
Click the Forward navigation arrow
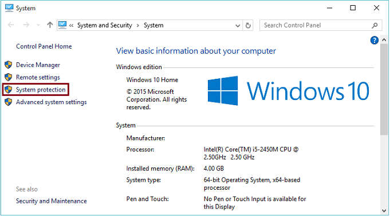click(26, 25)
